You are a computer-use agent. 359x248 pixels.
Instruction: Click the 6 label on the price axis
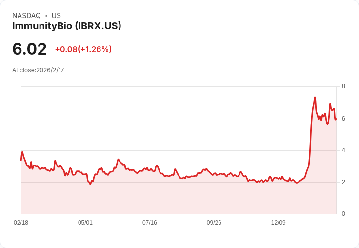343,119
